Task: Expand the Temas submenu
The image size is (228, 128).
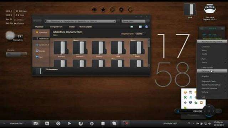Action: coord(212,63)
